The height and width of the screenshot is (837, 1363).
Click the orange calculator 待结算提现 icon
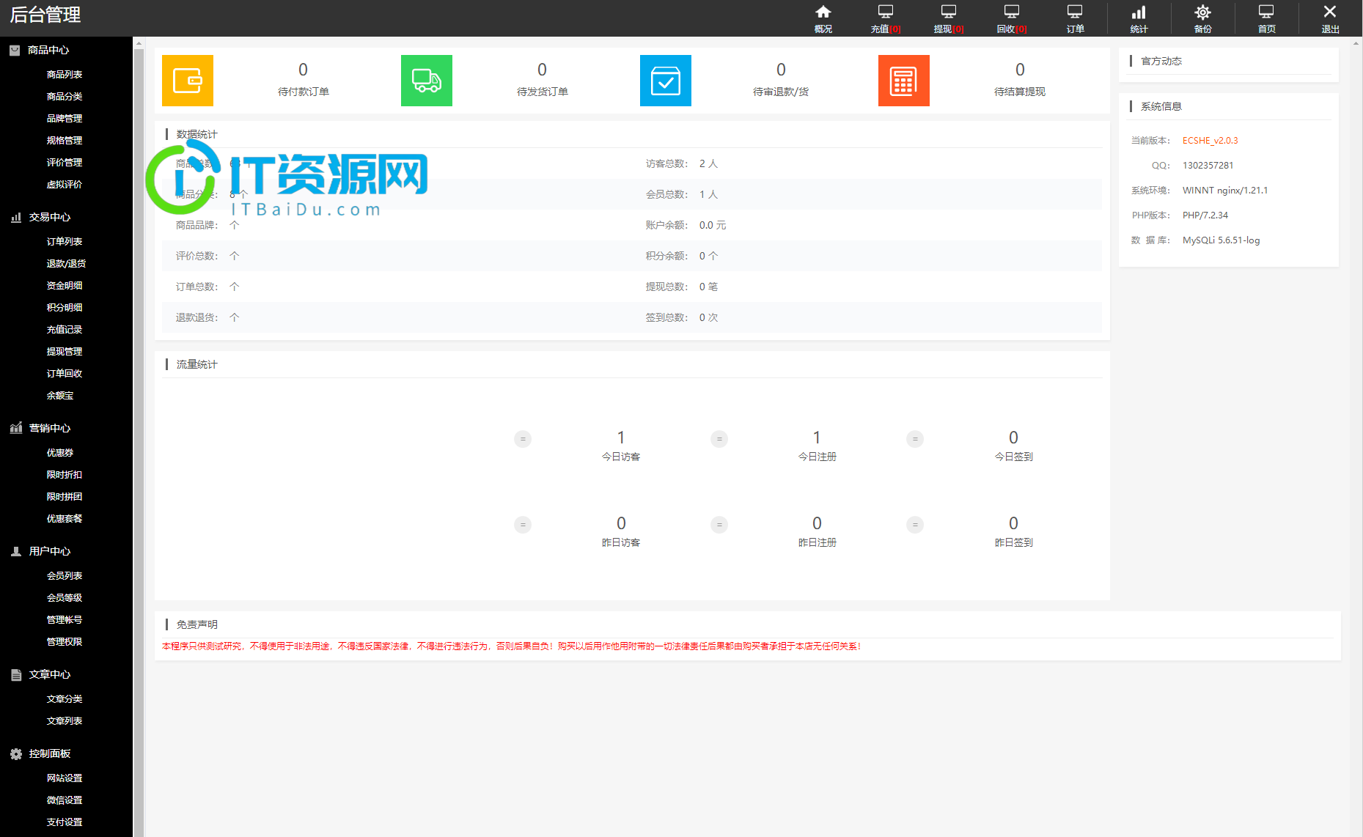click(x=904, y=81)
